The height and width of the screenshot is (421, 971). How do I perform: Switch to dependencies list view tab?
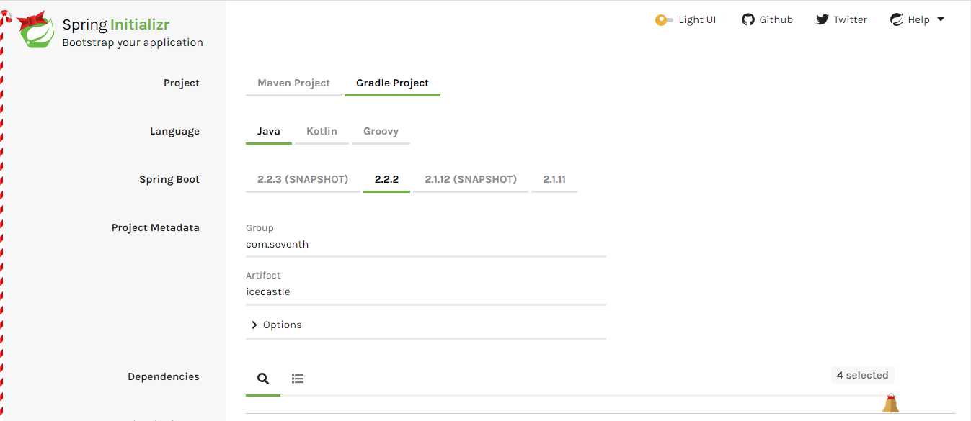298,379
